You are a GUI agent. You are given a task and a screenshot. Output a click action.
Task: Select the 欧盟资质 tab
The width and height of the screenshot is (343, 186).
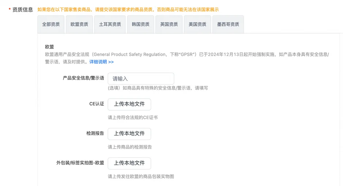point(79,24)
